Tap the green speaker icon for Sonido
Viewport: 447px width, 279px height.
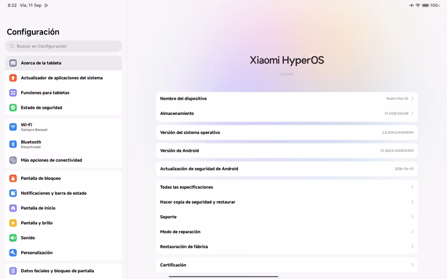tap(13, 238)
